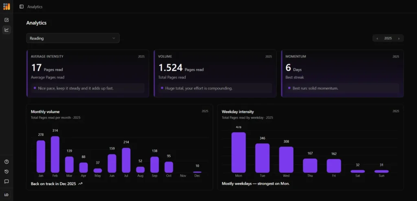This screenshot has height=201, width=417.
Task: Select the Thu bar with 167 pages
Action: click(310, 166)
